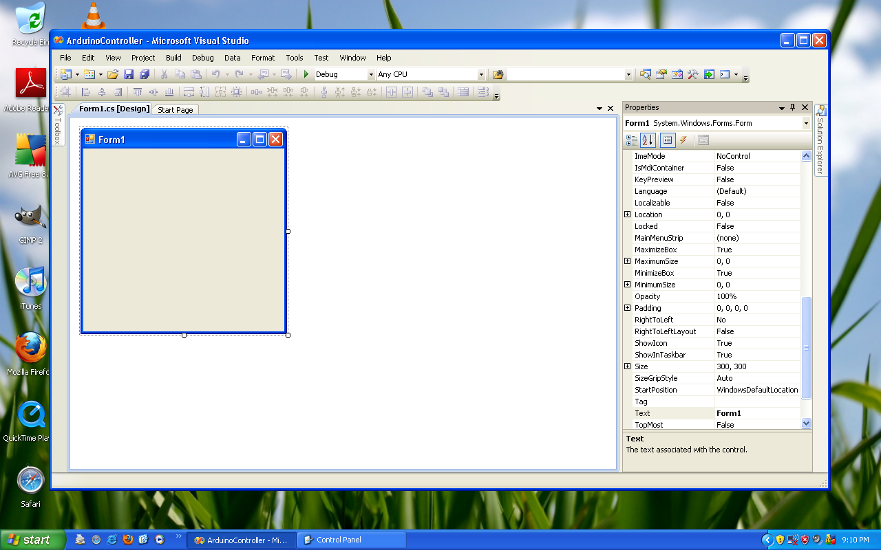Viewport: 881px width, 550px height.
Task: Open the Any CPU platform dropdown
Action: point(481,74)
